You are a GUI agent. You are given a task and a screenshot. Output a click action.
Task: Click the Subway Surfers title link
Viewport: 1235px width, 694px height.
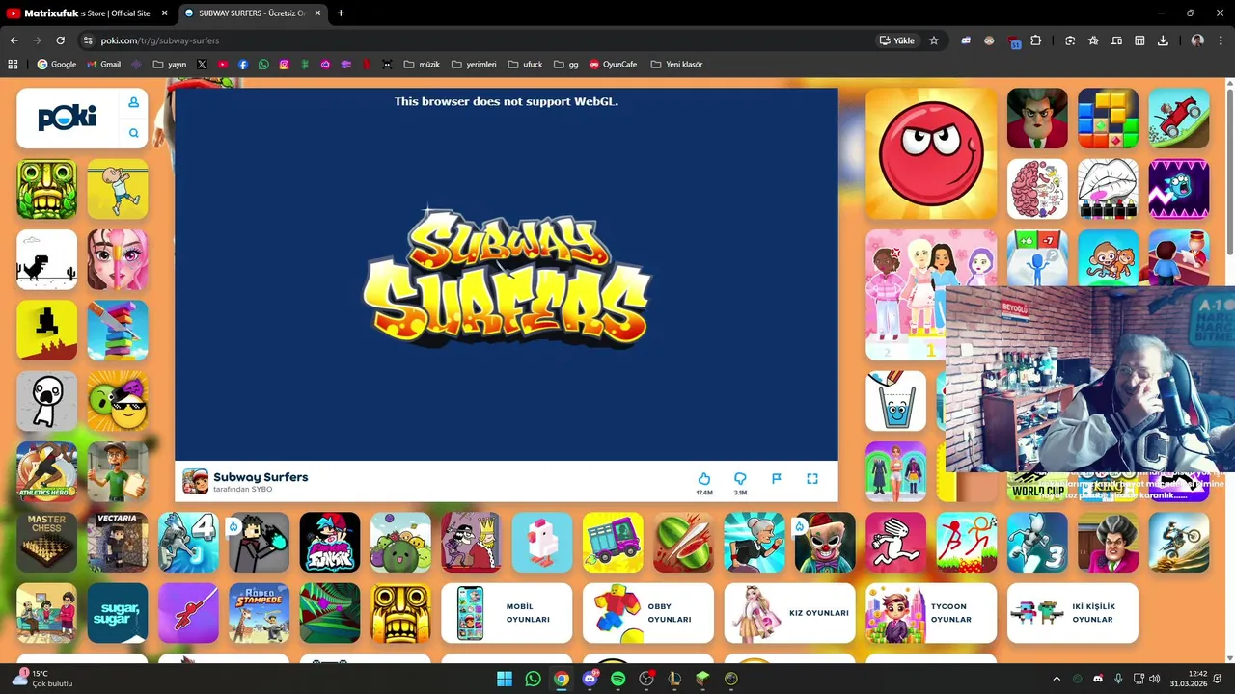coord(261,477)
